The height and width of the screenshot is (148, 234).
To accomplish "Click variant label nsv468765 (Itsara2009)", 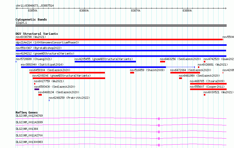I will point(207,81).
